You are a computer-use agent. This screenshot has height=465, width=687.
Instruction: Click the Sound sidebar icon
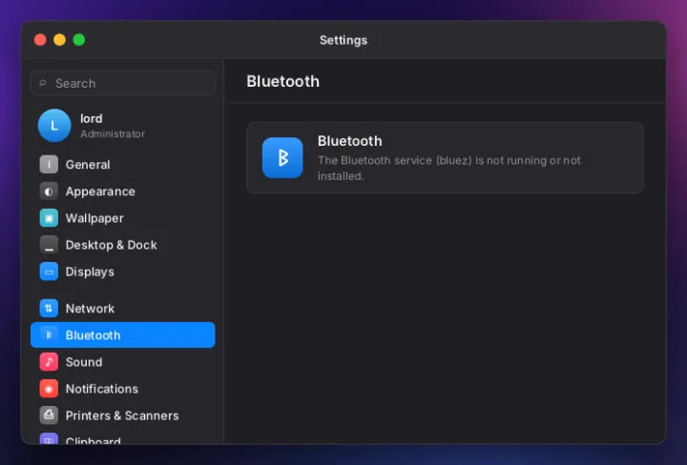pos(49,362)
